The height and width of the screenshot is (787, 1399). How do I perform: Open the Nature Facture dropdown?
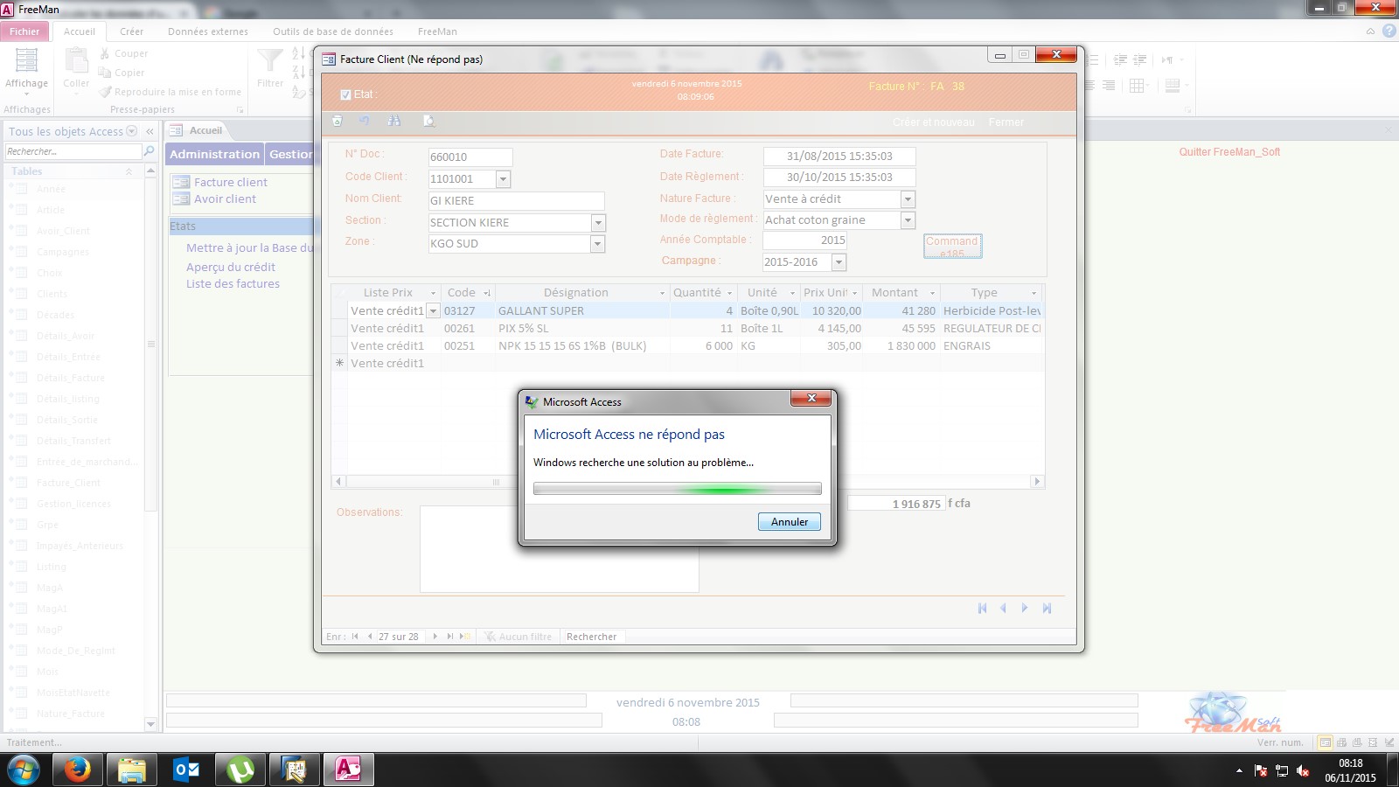(x=908, y=199)
